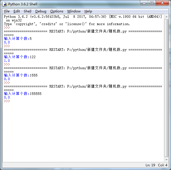Minimize the Python Shell window
The height and width of the screenshot is (170, 171).
144,3
